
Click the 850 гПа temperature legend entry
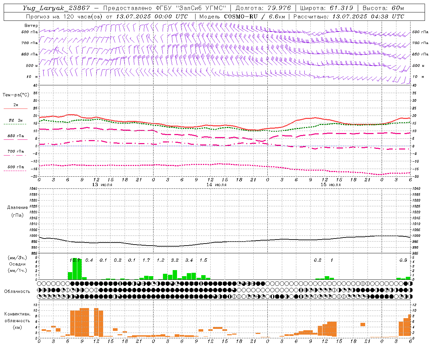(15, 136)
